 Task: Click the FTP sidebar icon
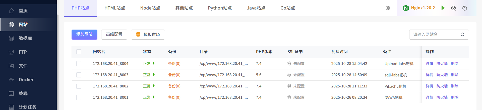[x=11, y=52]
